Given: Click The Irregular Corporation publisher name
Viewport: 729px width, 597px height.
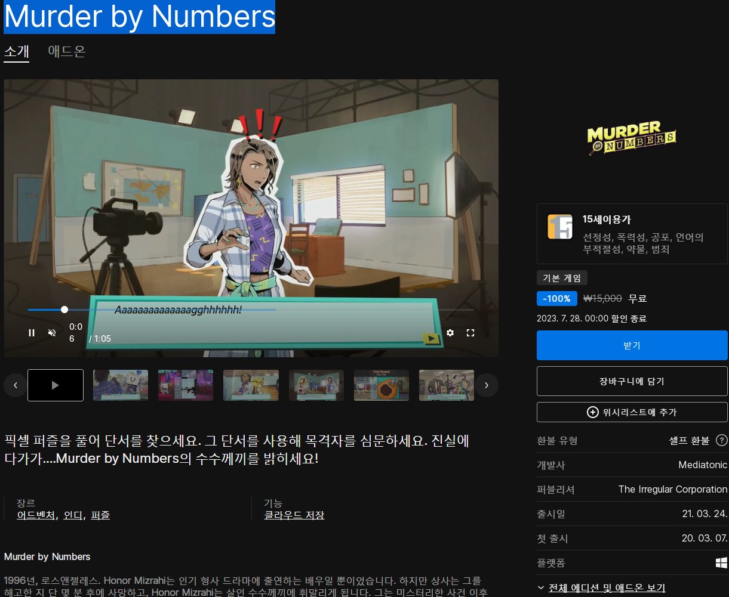Looking at the screenshot, I should [673, 490].
